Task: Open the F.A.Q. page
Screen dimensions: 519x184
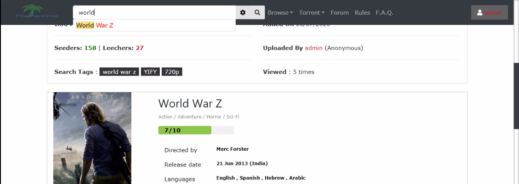Action: coord(384,12)
